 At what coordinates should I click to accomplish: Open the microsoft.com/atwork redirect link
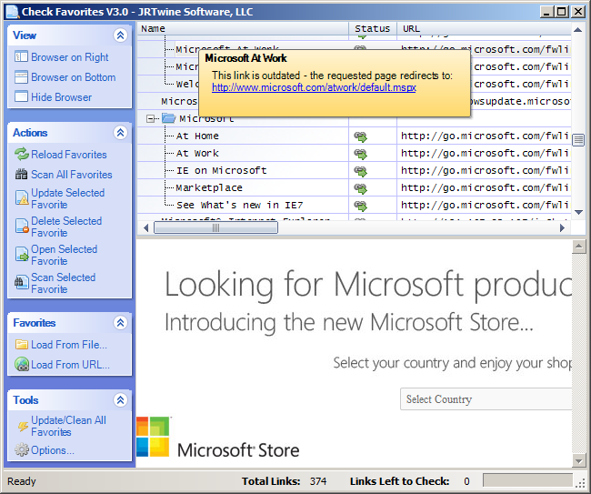(x=314, y=87)
